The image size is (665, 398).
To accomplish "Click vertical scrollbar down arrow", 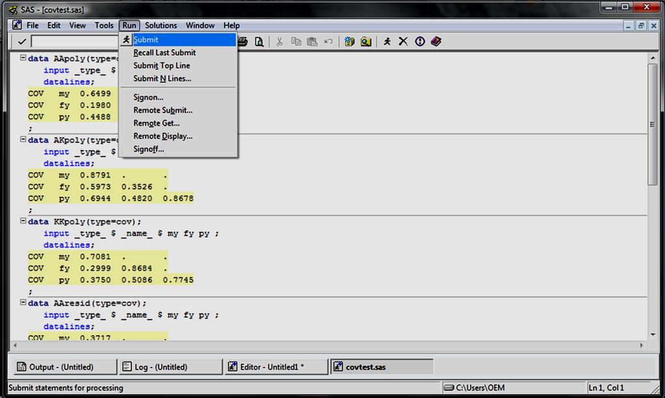I will (653, 334).
